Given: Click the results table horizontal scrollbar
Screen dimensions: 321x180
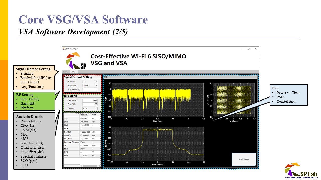Looking at the screenshot, I should 90,166.
